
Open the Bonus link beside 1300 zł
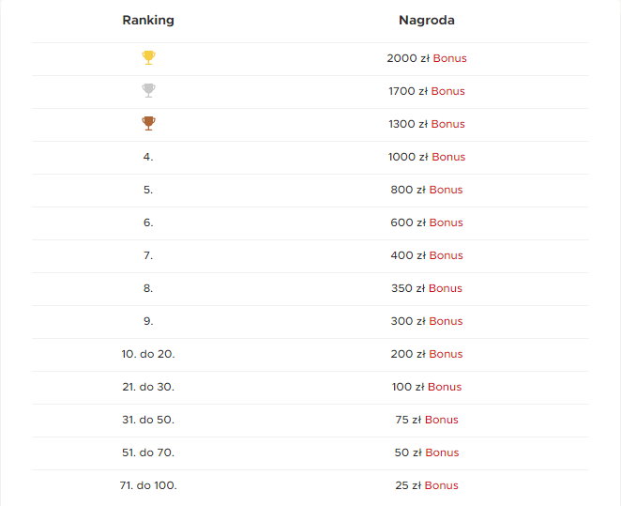(448, 124)
